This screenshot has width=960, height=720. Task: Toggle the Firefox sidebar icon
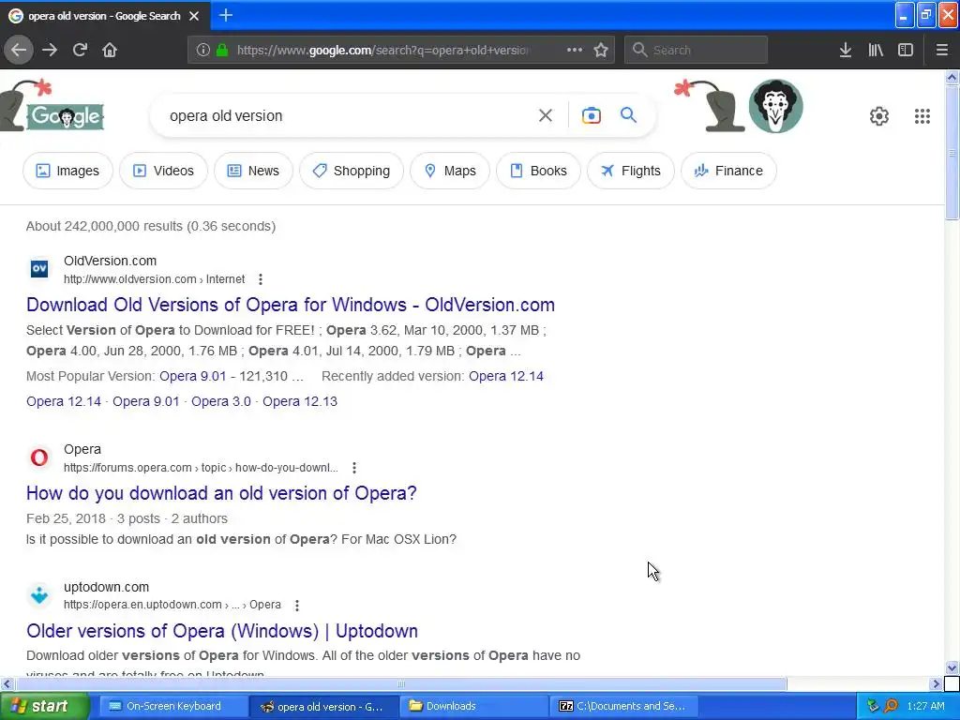[x=906, y=51]
